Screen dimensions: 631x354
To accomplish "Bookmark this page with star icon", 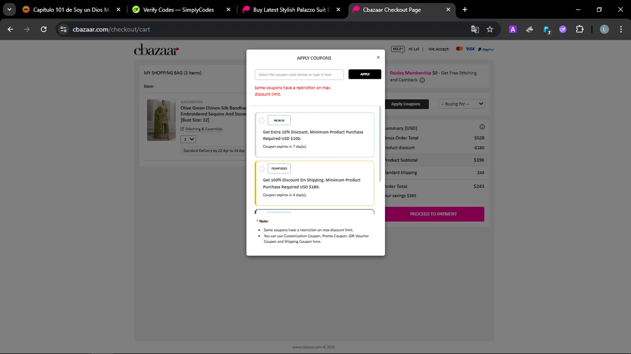I will coord(490,29).
